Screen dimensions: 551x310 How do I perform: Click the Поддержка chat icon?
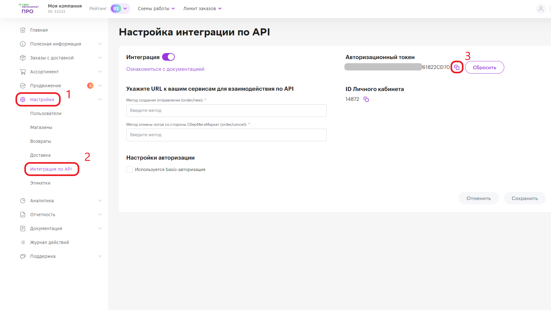pyautogui.click(x=23, y=256)
